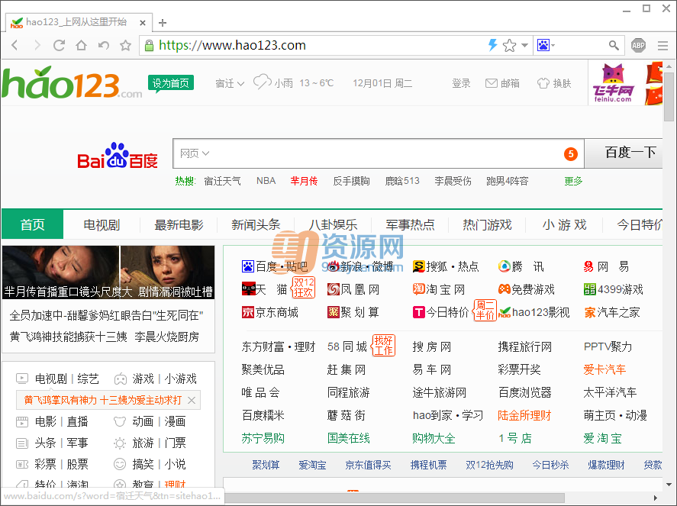Open the 搜狐·热点 site link
677x506 pixels.
(446, 266)
